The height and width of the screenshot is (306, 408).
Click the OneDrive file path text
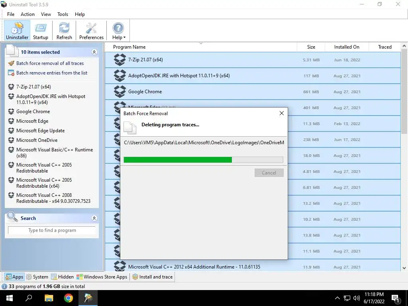204,143
